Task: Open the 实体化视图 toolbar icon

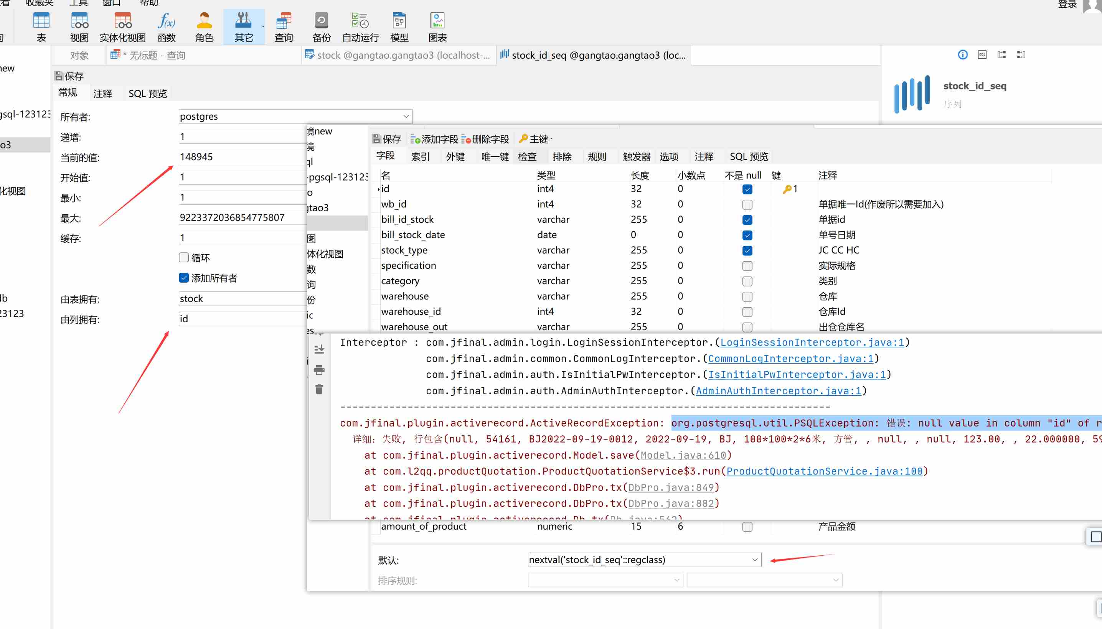Action: point(123,27)
